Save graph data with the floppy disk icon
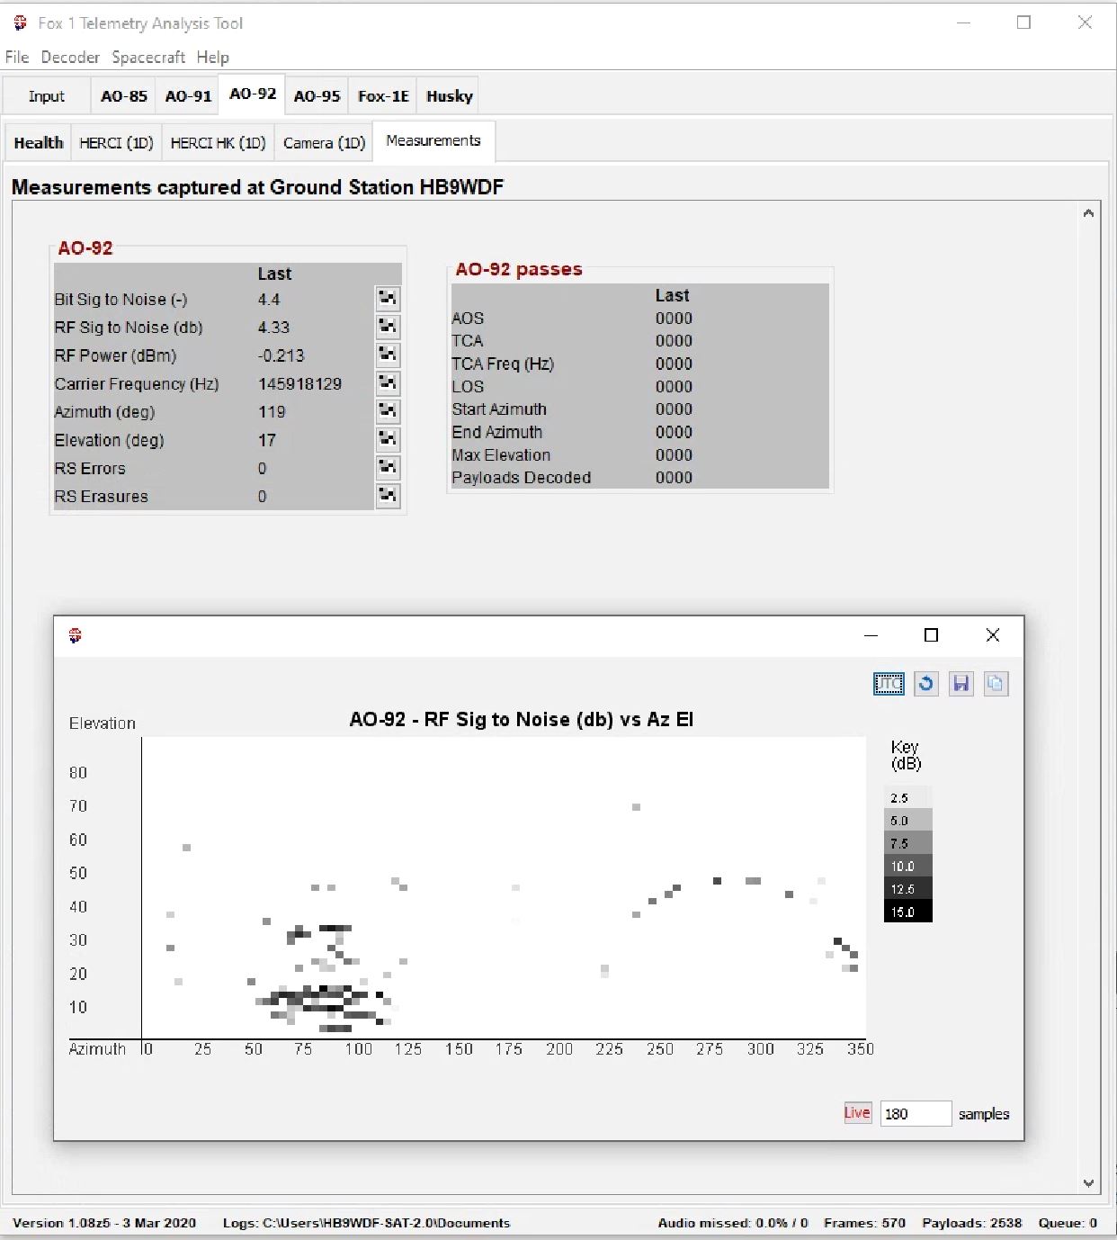Viewport: 1117px width, 1240px height. tap(961, 684)
